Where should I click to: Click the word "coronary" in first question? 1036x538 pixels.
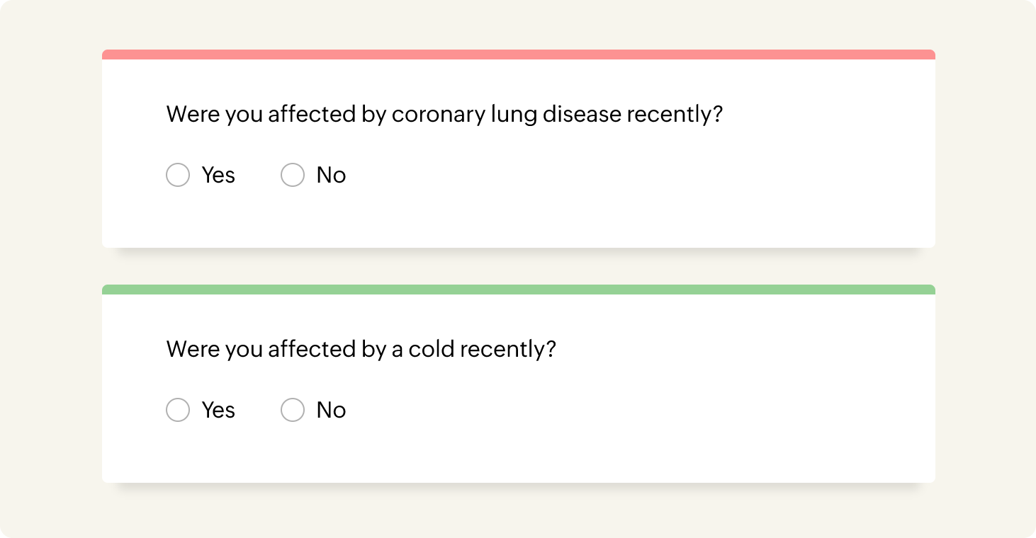438,114
